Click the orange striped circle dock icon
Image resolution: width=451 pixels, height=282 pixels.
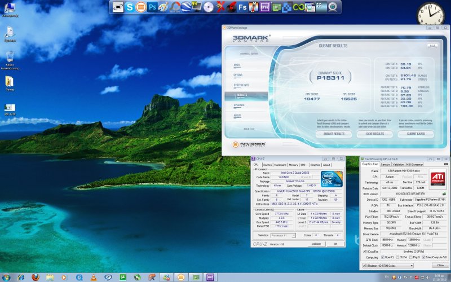coord(140,7)
